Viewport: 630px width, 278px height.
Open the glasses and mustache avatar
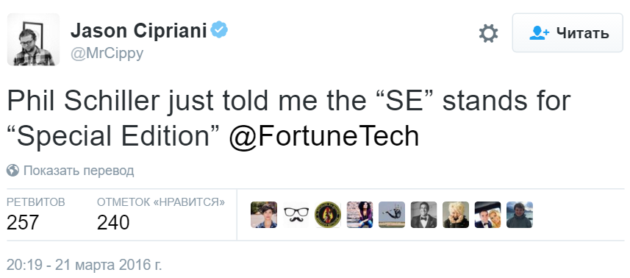[x=296, y=215]
